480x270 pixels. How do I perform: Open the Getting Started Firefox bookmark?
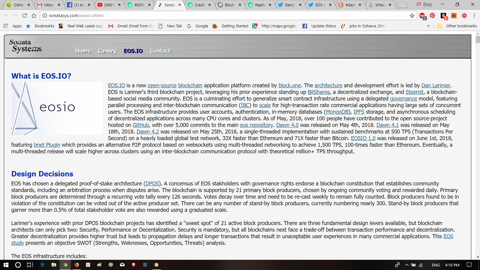click(230, 26)
